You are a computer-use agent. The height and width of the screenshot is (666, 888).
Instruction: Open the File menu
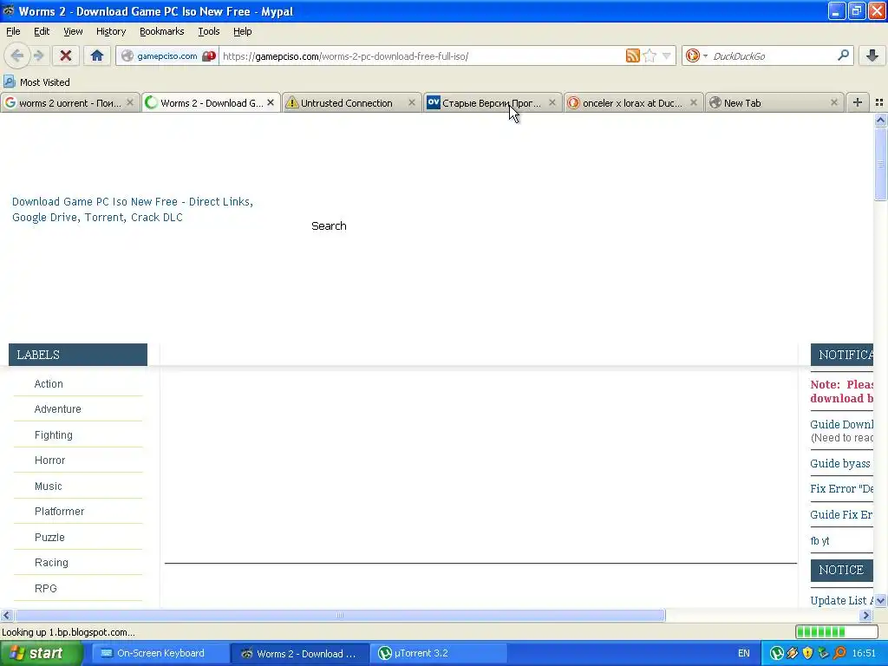[x=13, y=31]
